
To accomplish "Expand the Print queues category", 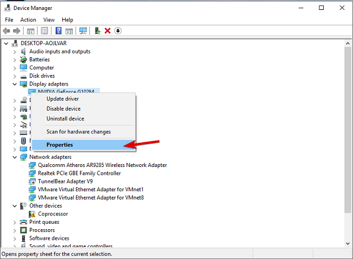I will [15, 223].
